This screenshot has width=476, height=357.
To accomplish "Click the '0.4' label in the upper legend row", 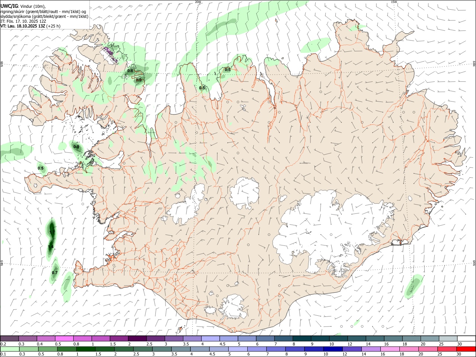I will 40,344.
